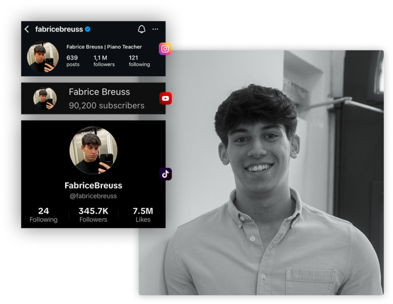
Task: Click the Fabrice Breuss YouTube channel name
Action: (x=99, y=92)
